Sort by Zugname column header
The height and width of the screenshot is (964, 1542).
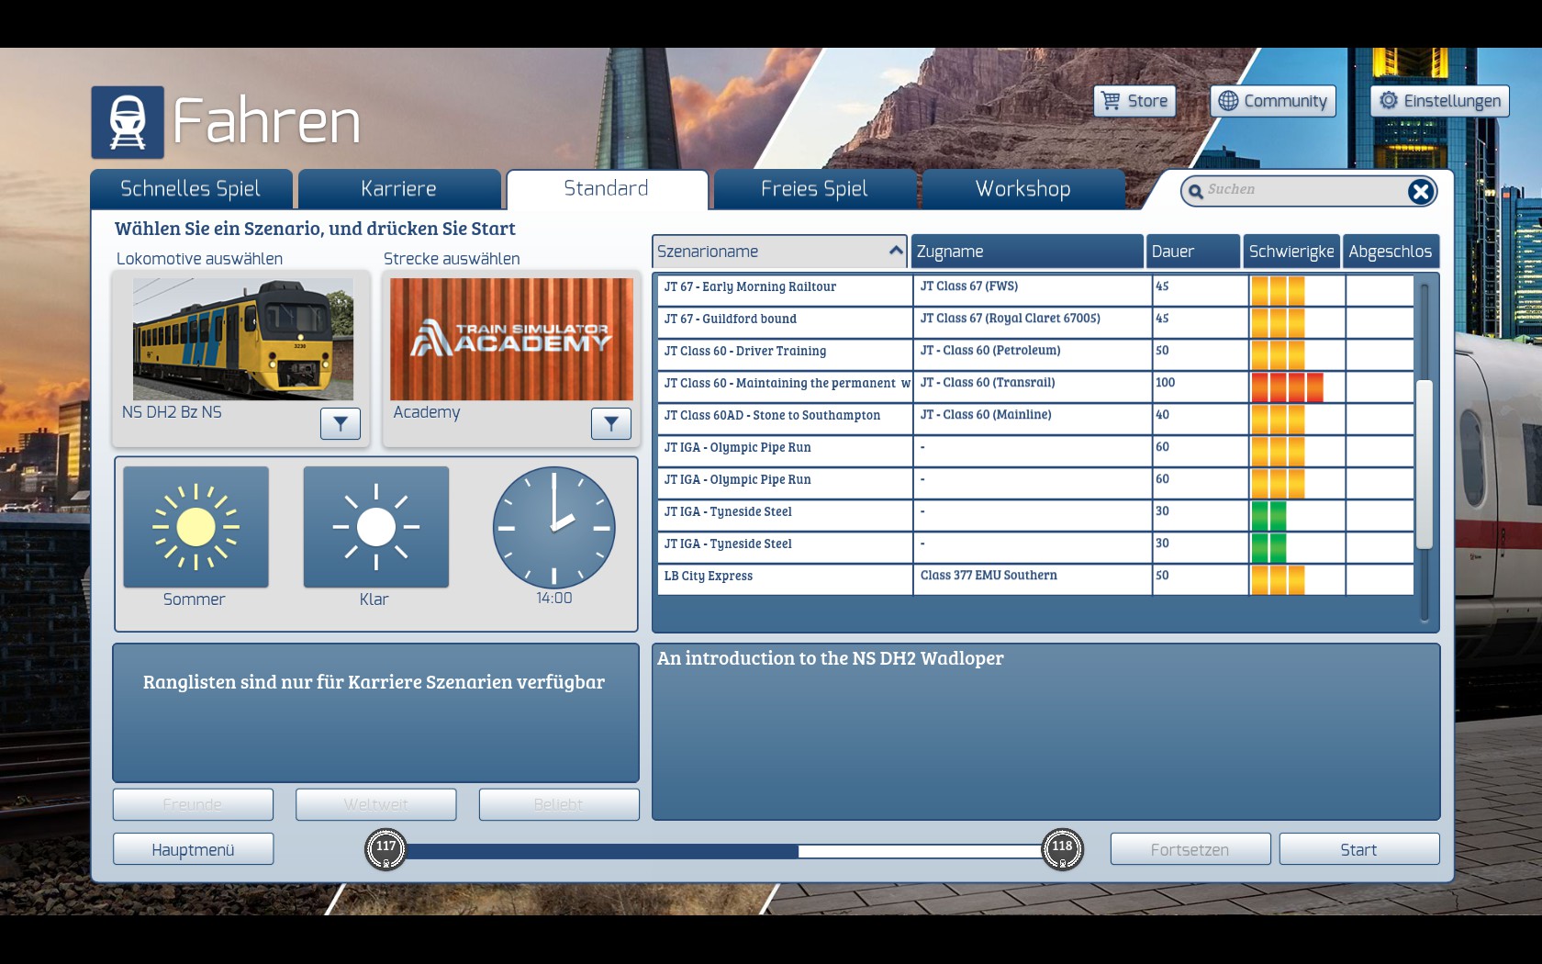coord(1027,252)
